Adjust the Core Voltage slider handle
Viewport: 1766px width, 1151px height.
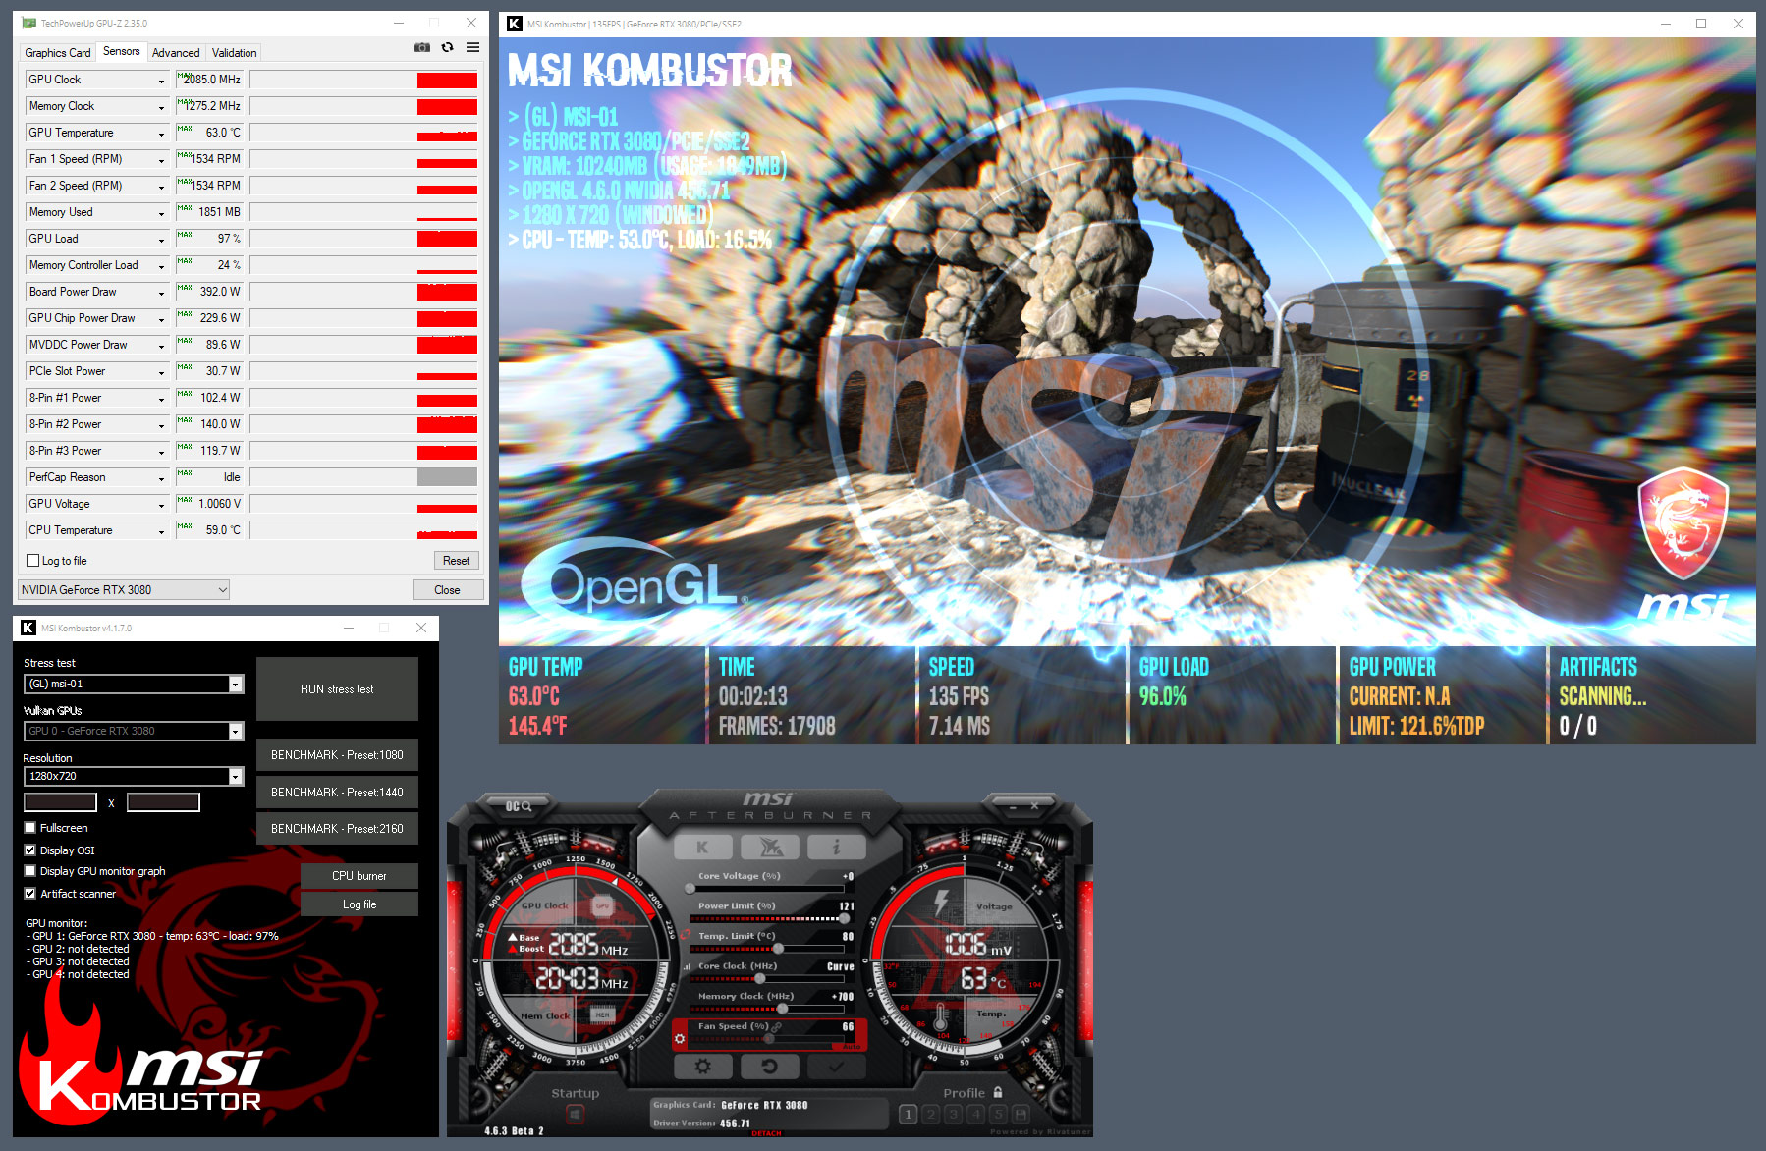[x=690, y=889]
